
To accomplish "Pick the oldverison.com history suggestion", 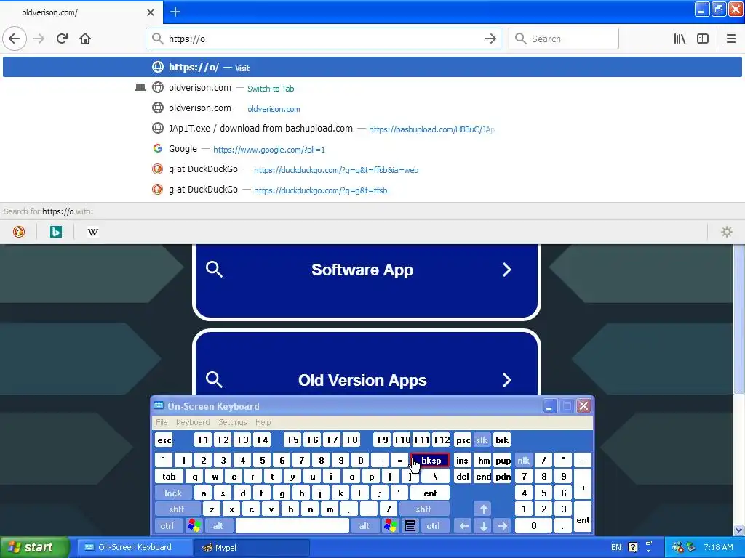I will pos(372,108).
